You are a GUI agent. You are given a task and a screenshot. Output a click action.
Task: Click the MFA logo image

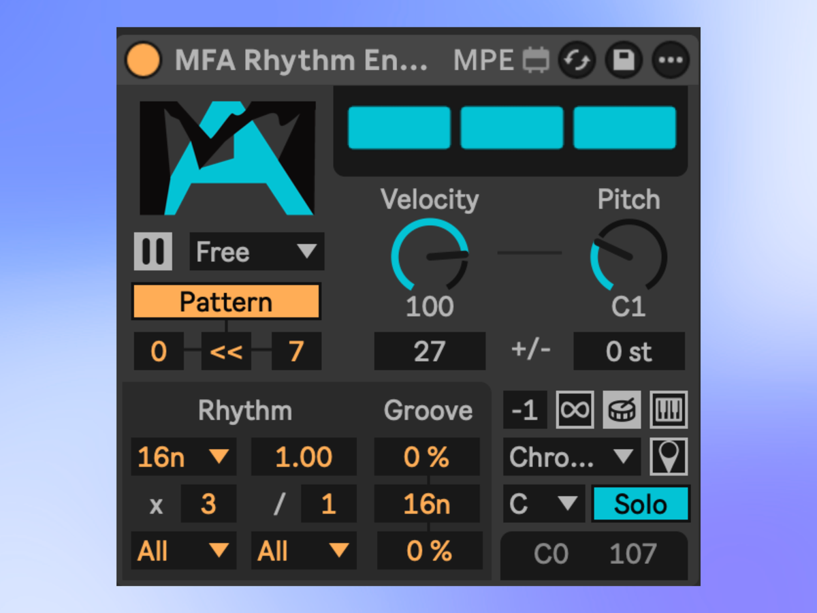point(227,158)
